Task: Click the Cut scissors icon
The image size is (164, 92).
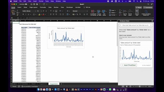Action: pos(17,11)
